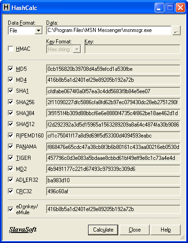The height and width of the screenshot is (243, 188).
Task: Select the SHA1 hash result field
Action: coord(113,91)
